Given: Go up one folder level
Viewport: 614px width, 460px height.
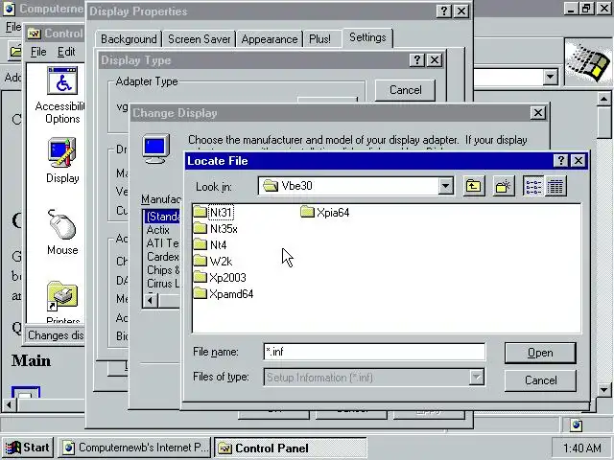Looking at the screenshot, I should [473, 186].
